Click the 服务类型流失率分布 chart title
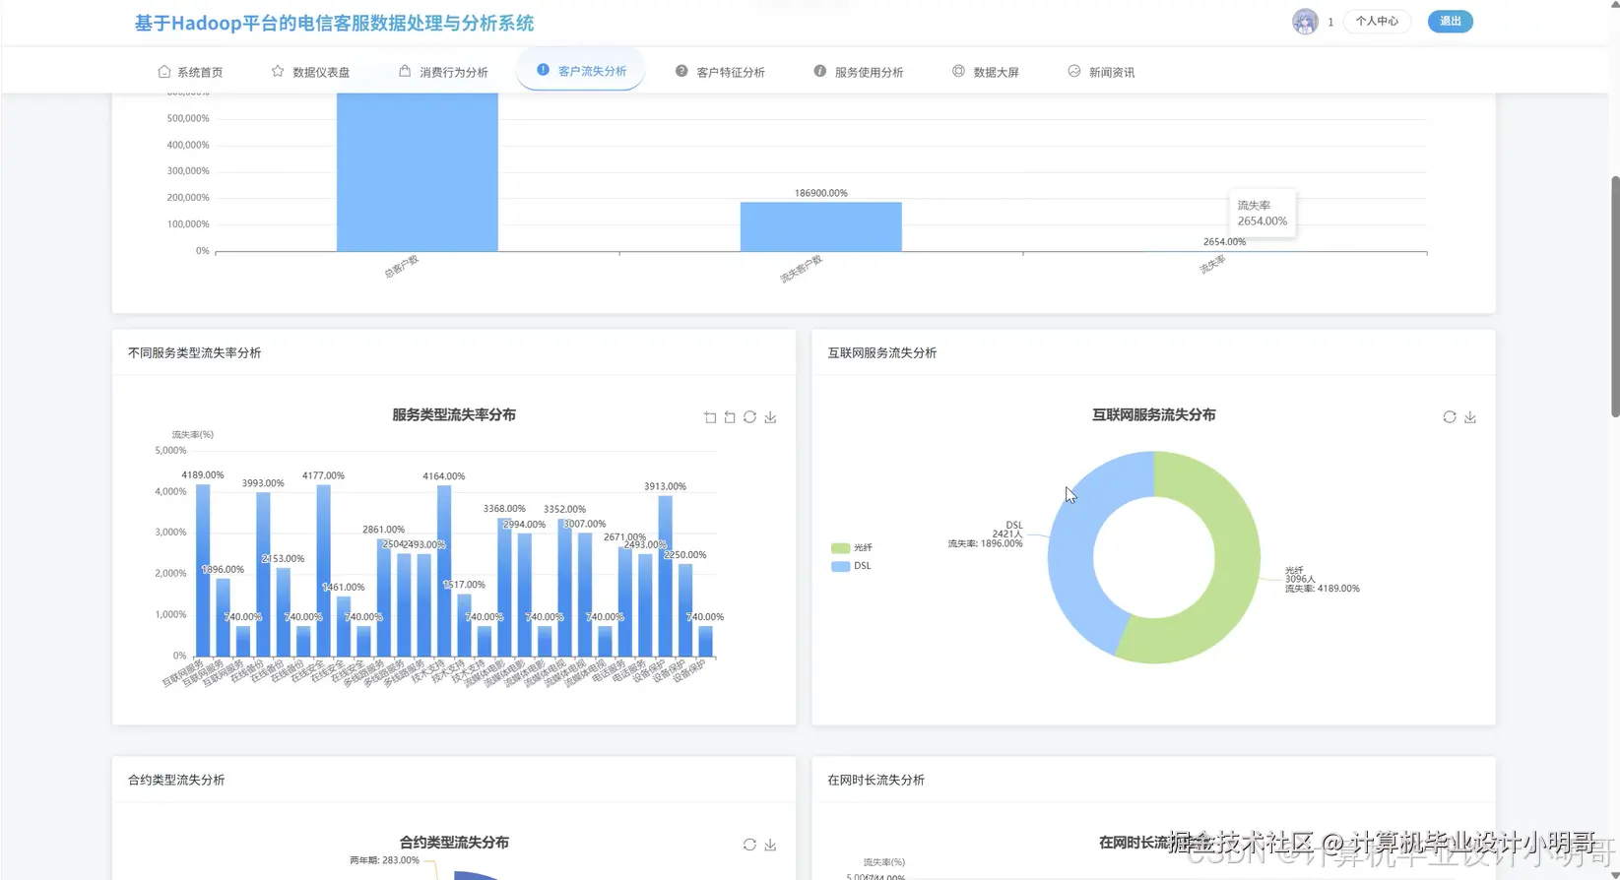 (x=454, y=414)
